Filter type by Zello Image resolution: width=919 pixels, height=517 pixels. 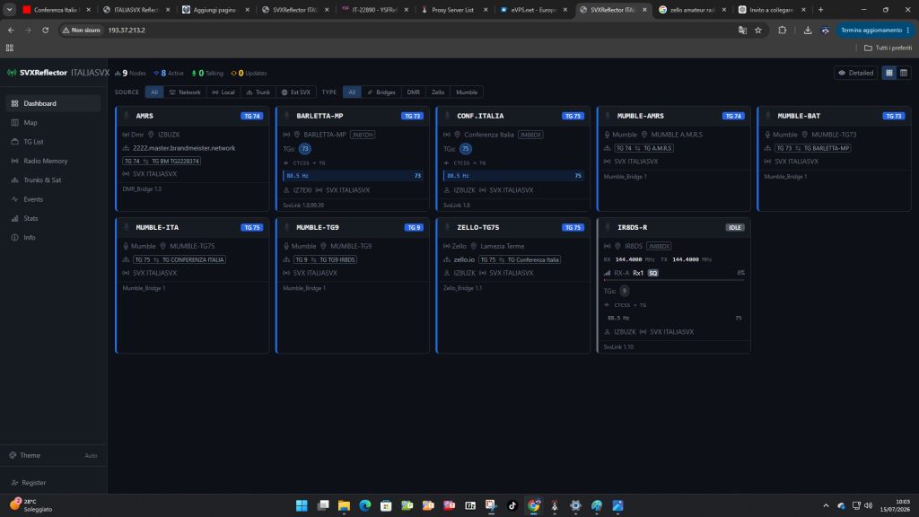coord(438,92)
